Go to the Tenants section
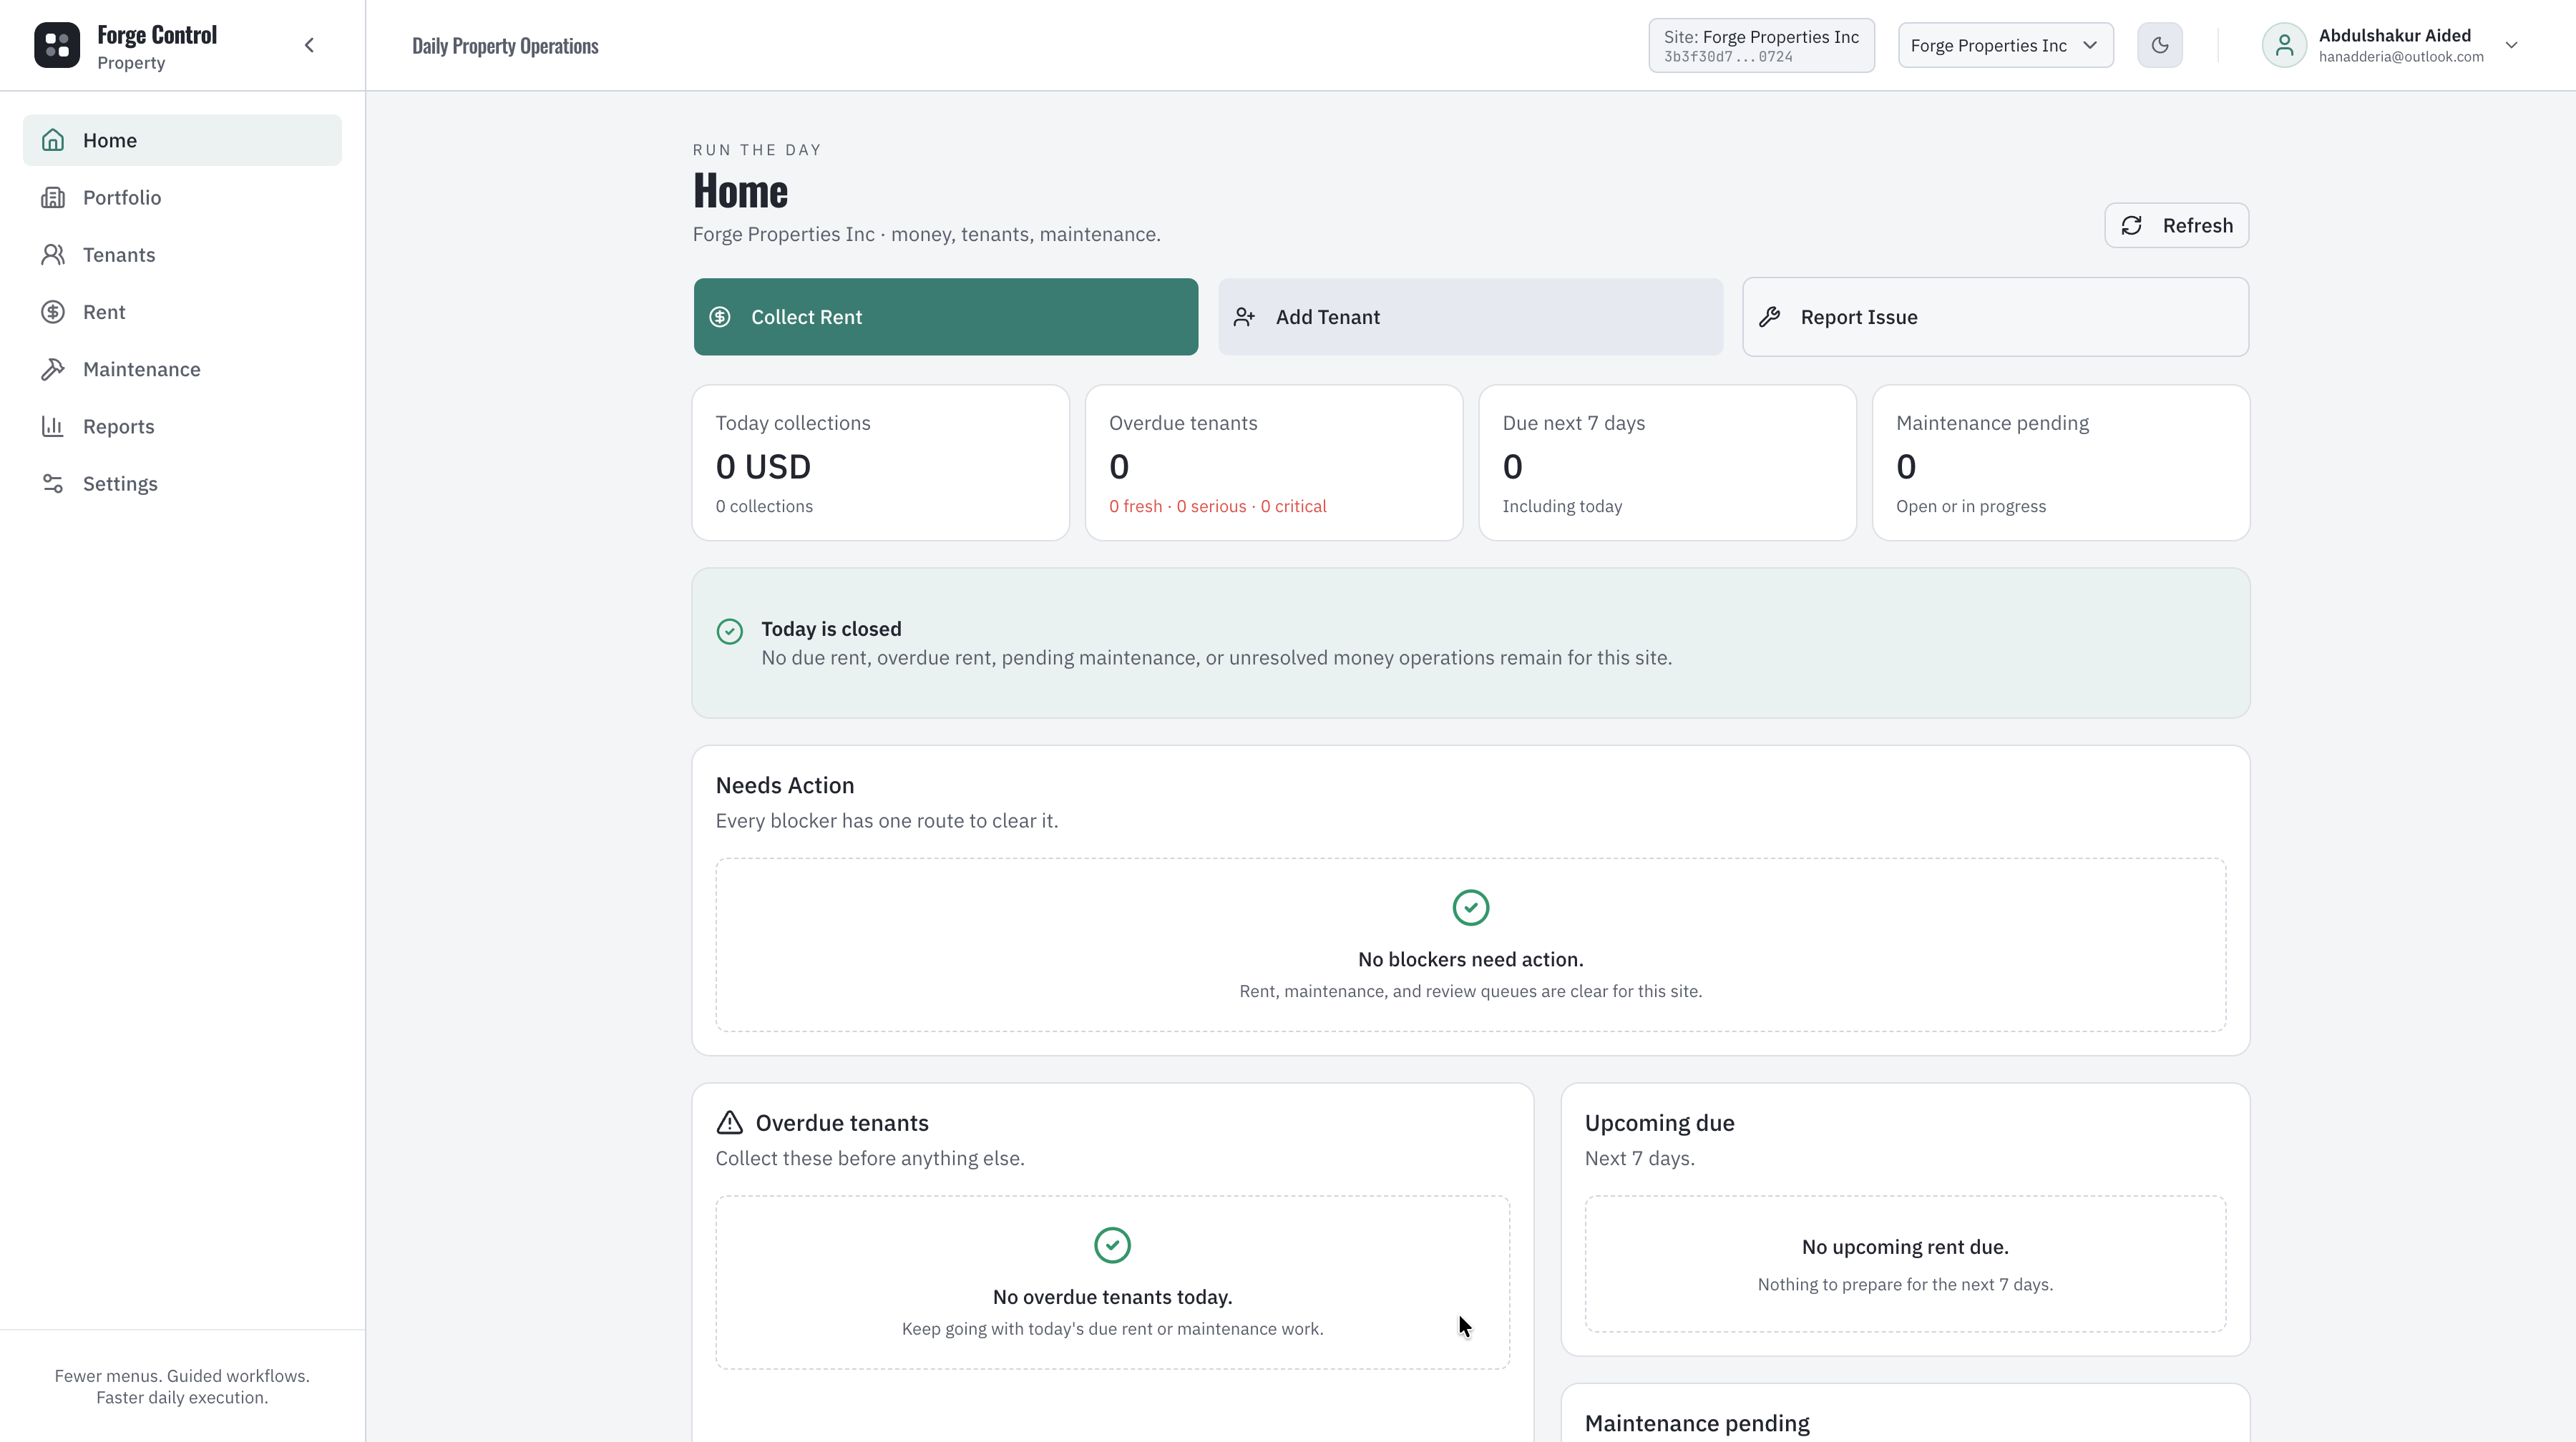2576x1442 pixels. coord(182,255)
